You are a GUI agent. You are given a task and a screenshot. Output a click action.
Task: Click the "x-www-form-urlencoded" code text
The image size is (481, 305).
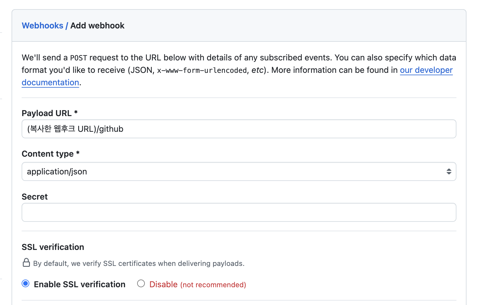(x=202, y=70)
